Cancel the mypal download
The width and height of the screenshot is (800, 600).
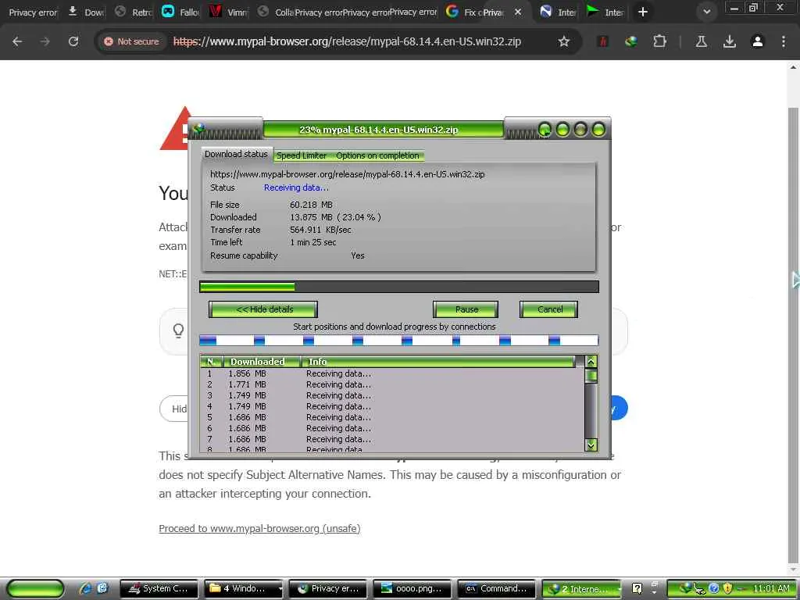click(549, 309)
